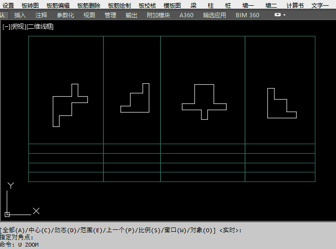
Task: Click the '命令: U ZOOM' command line
Action: 19,245
